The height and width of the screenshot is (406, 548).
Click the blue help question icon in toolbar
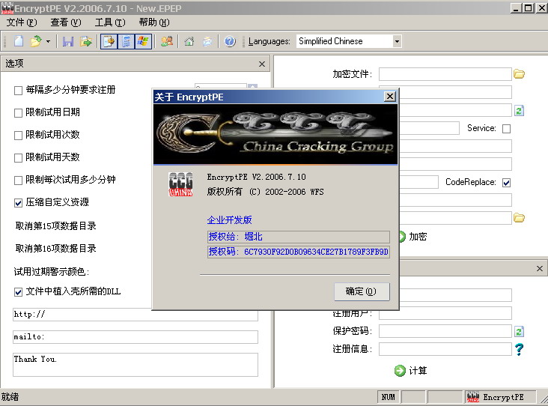(x=230, y=41)
